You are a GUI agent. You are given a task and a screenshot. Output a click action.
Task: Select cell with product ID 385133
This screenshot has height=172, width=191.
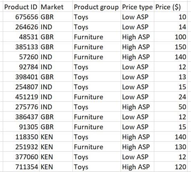pyautogui.click(x=21, y=47)
